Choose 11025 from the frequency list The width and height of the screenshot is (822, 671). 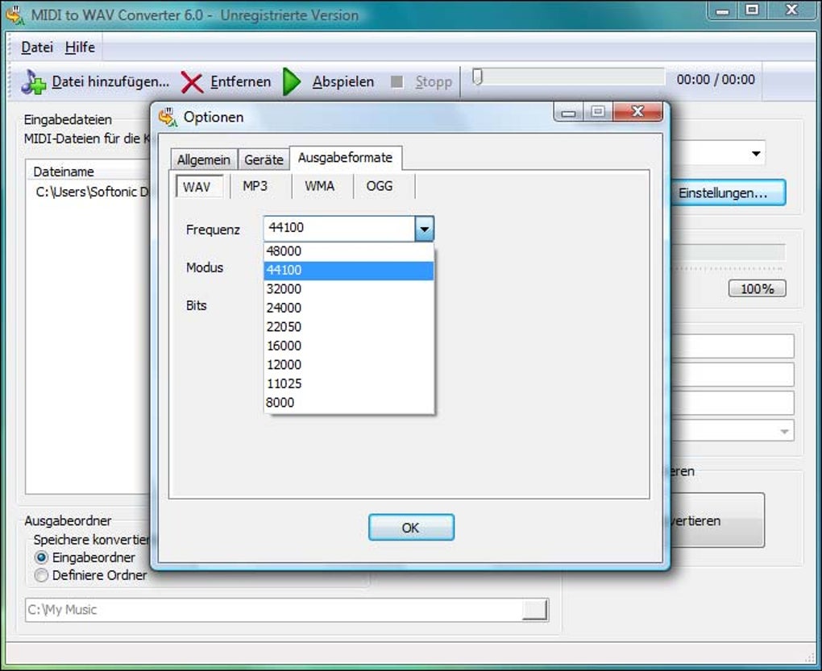coord(349,383)
